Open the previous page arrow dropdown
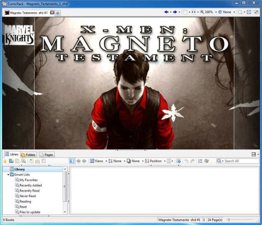Viewport: 262px width, 225px height. click(x=170, y=12)
